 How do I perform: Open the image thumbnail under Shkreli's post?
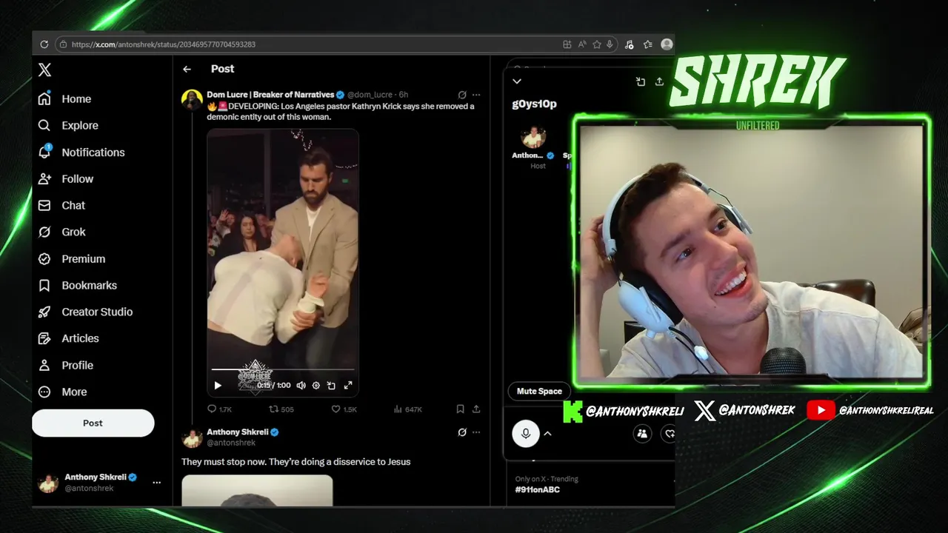tap(257, 491)
